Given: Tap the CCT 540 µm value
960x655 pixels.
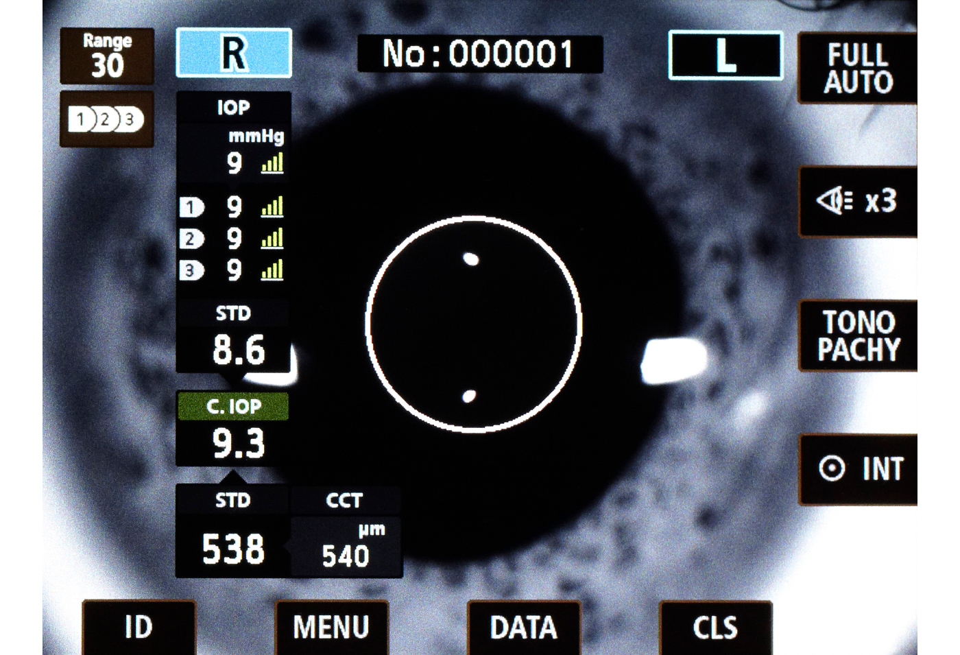Looking at the screenshot, I should (x=346, y=555).
